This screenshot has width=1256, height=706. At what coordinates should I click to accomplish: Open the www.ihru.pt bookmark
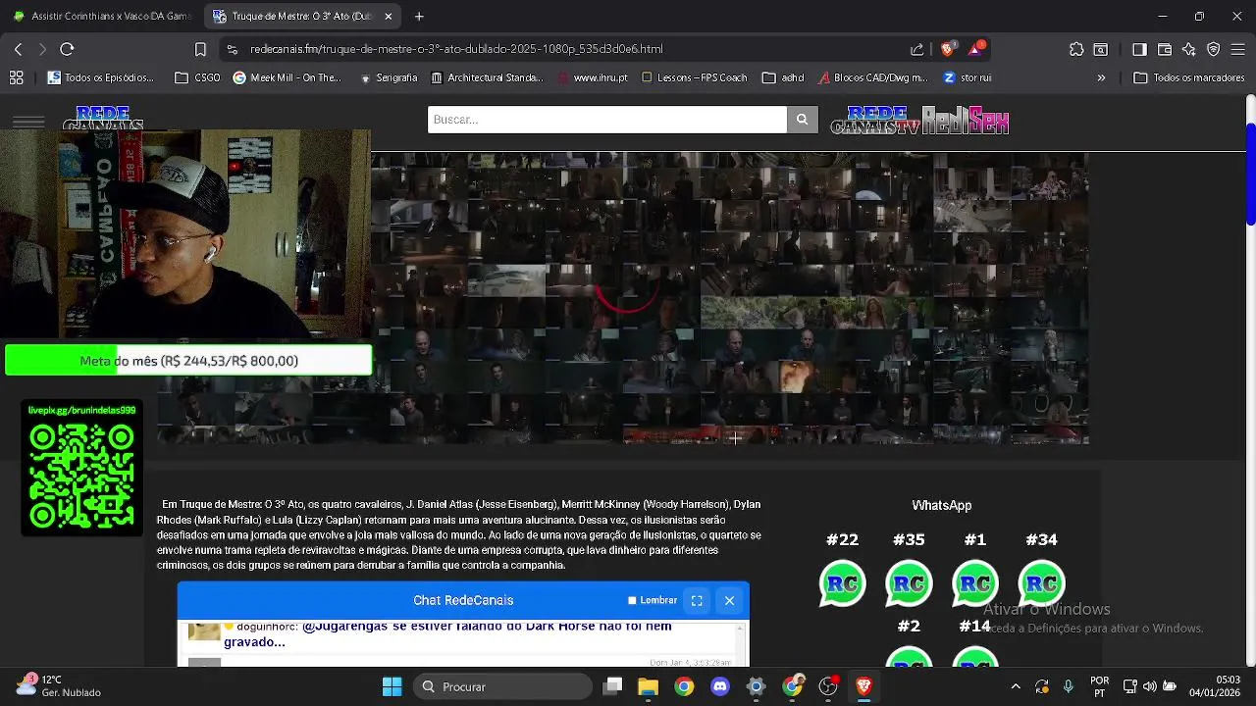[x=592, y=77]
